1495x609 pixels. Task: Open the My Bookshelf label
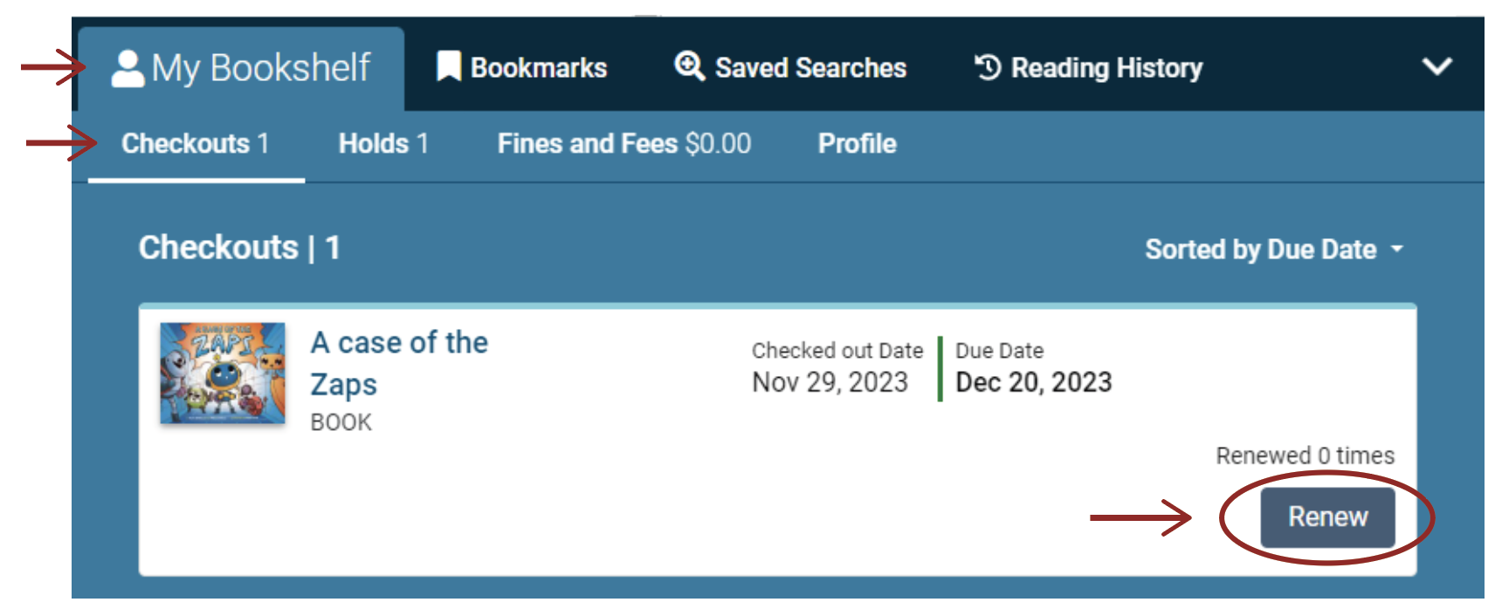260,68
